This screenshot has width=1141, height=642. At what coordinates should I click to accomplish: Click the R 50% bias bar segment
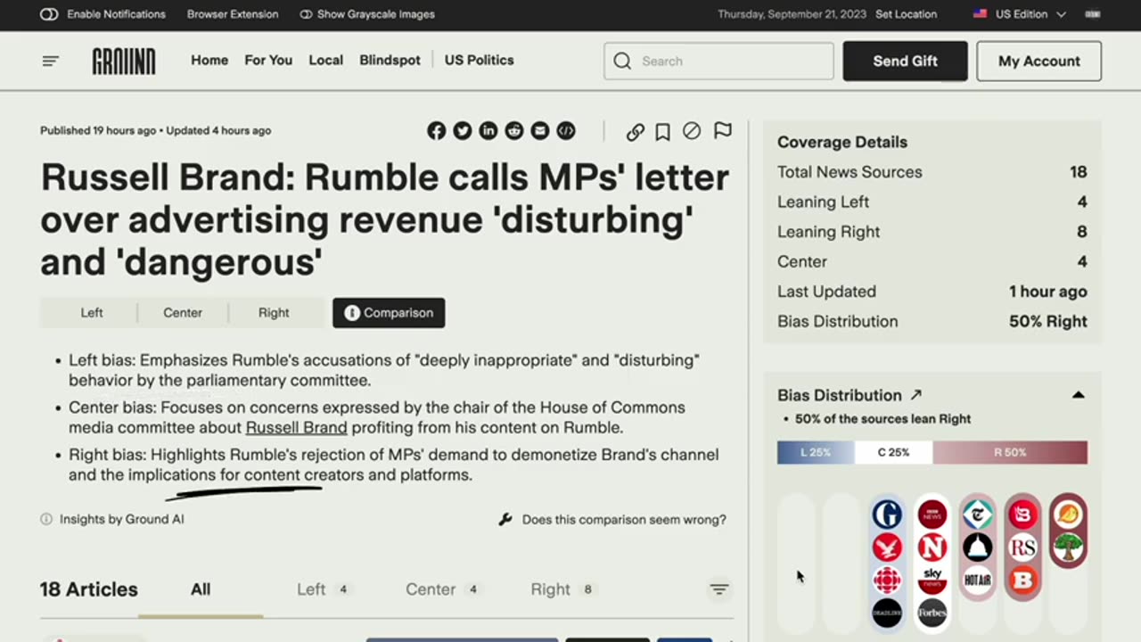(1010, 452)
